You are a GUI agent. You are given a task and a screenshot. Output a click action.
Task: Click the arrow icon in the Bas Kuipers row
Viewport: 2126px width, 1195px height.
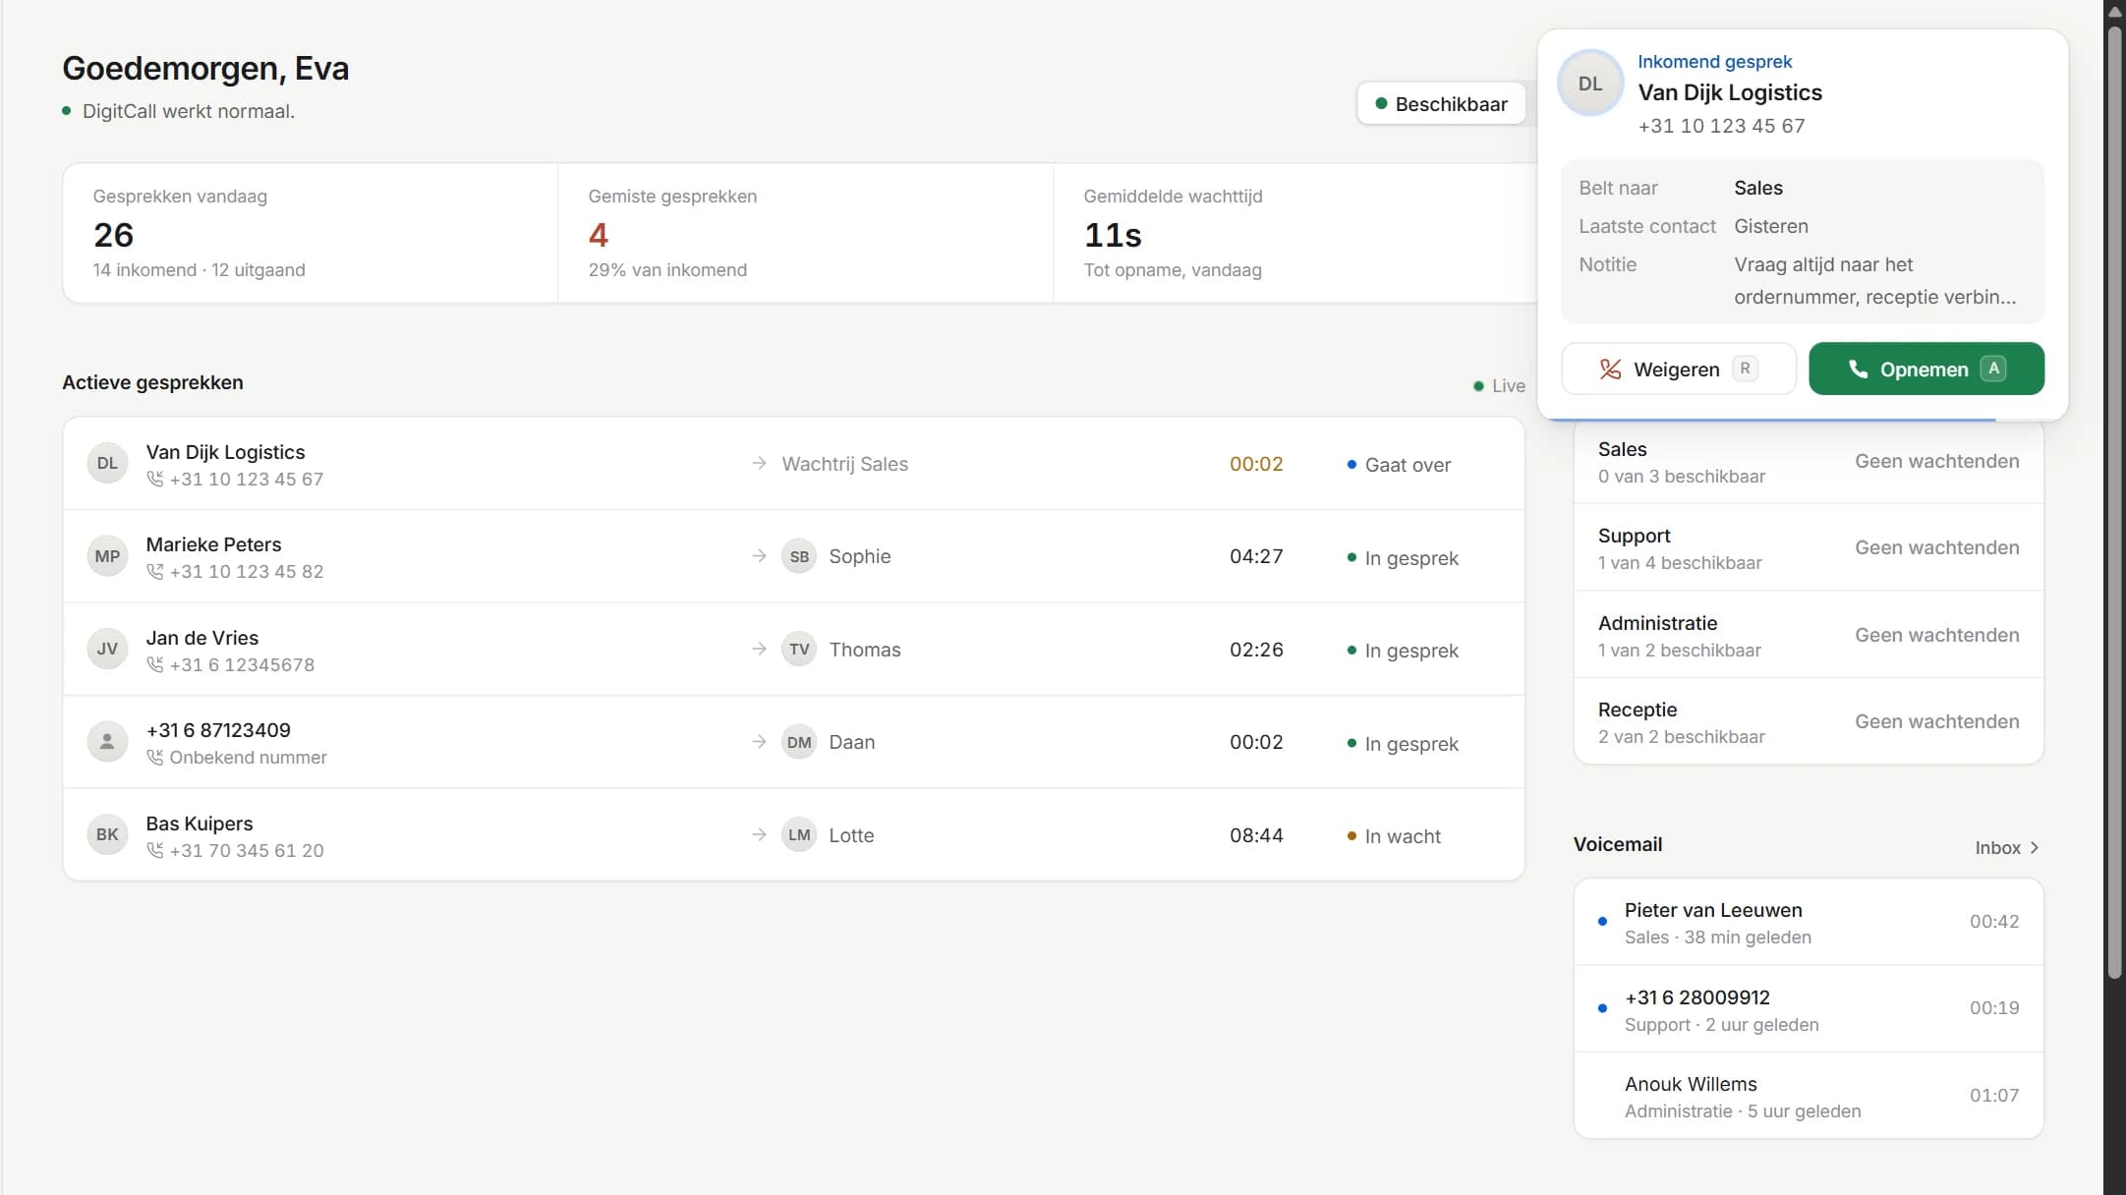tap(759, 834)
